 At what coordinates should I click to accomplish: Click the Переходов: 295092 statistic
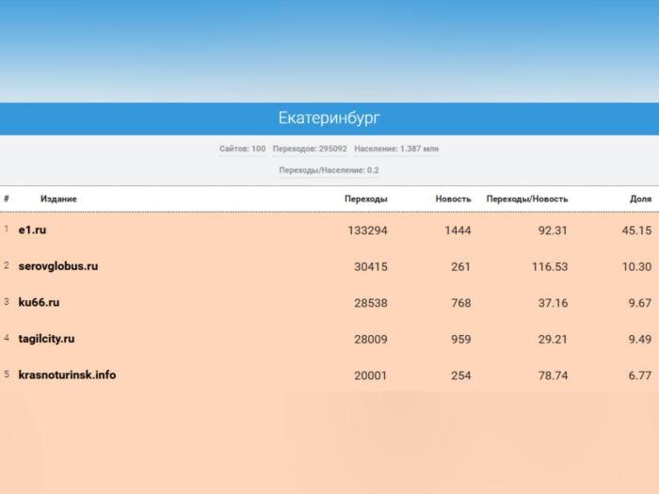tap(310, 149)
